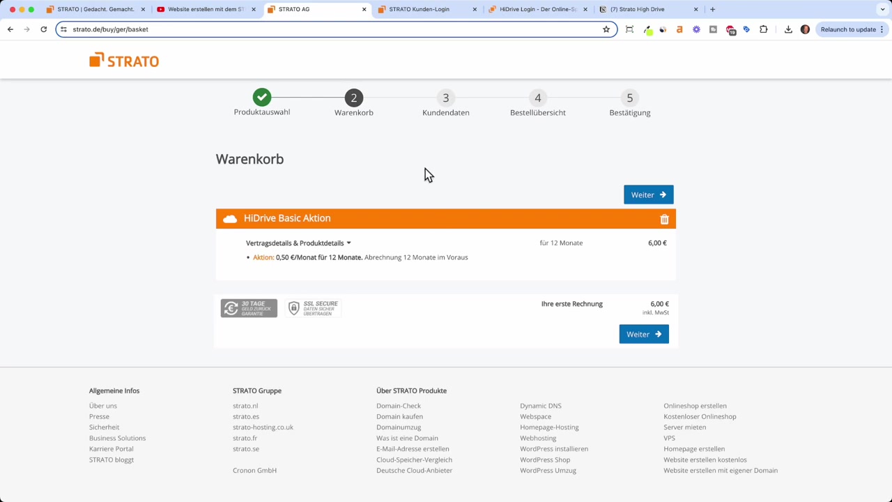
Task: Go back with browser back arrow
Action: tap(10, 29)
